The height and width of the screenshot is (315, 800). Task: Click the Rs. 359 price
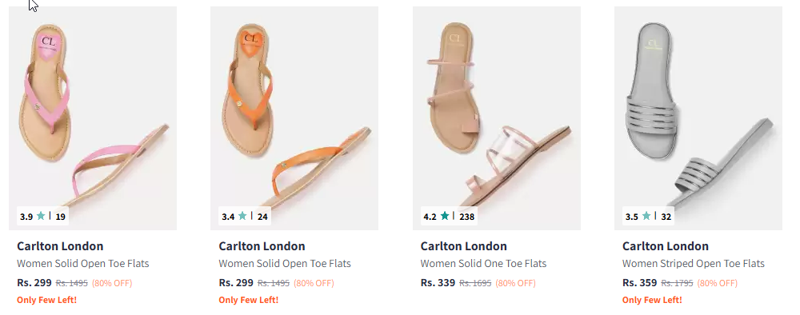point(639,282)
